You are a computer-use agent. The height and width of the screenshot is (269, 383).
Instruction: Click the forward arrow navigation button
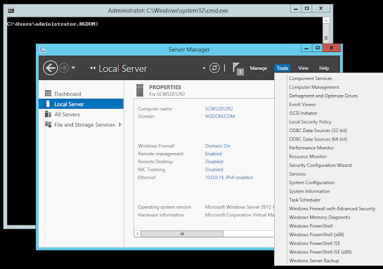point(64,68)
